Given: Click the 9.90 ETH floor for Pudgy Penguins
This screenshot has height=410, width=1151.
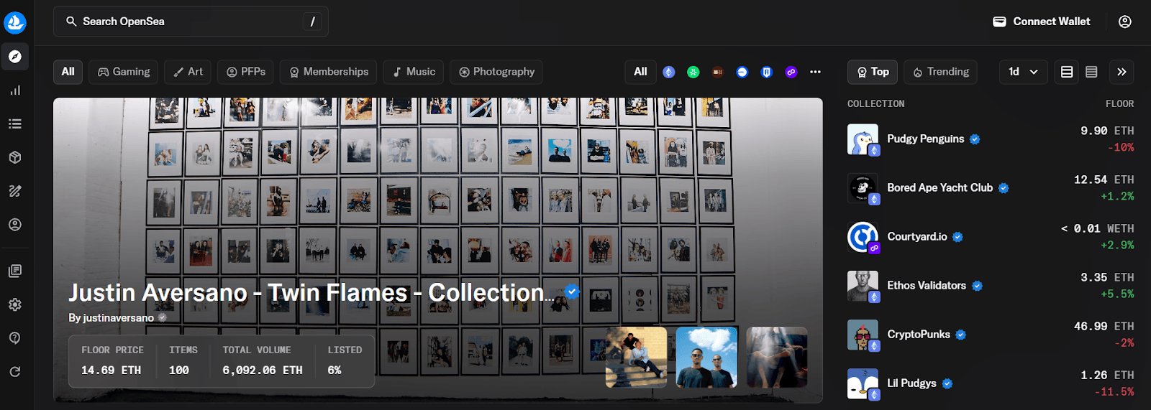Looking at the screenshot, I should click(1107, 131).
